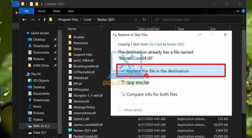Open the Brushes folder icon
Screen dimensions: 252x138
70,37
